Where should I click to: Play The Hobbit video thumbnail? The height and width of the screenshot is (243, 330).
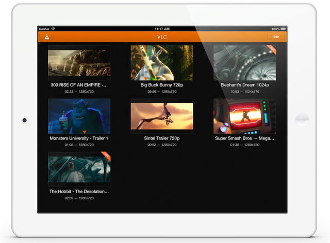pos(79,170)
